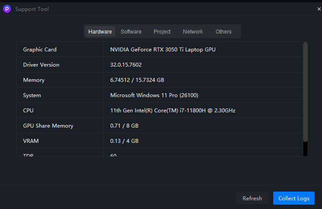The width and height of the screenshot is (322, 209).
Task: Click the CPU row label
Action: coord(28,111)
